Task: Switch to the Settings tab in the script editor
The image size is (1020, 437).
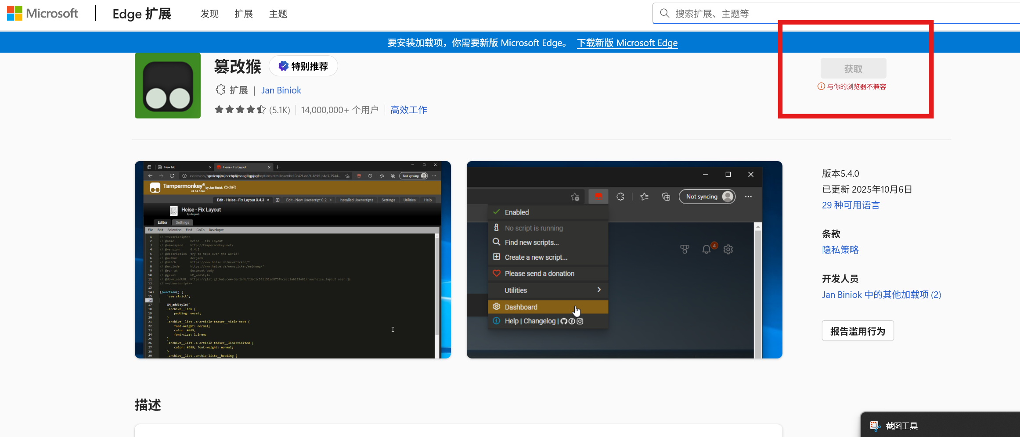Action: click(x=182, y=222)
